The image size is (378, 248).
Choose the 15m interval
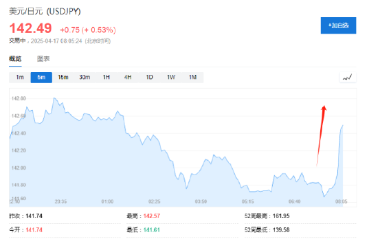[63, 78]
